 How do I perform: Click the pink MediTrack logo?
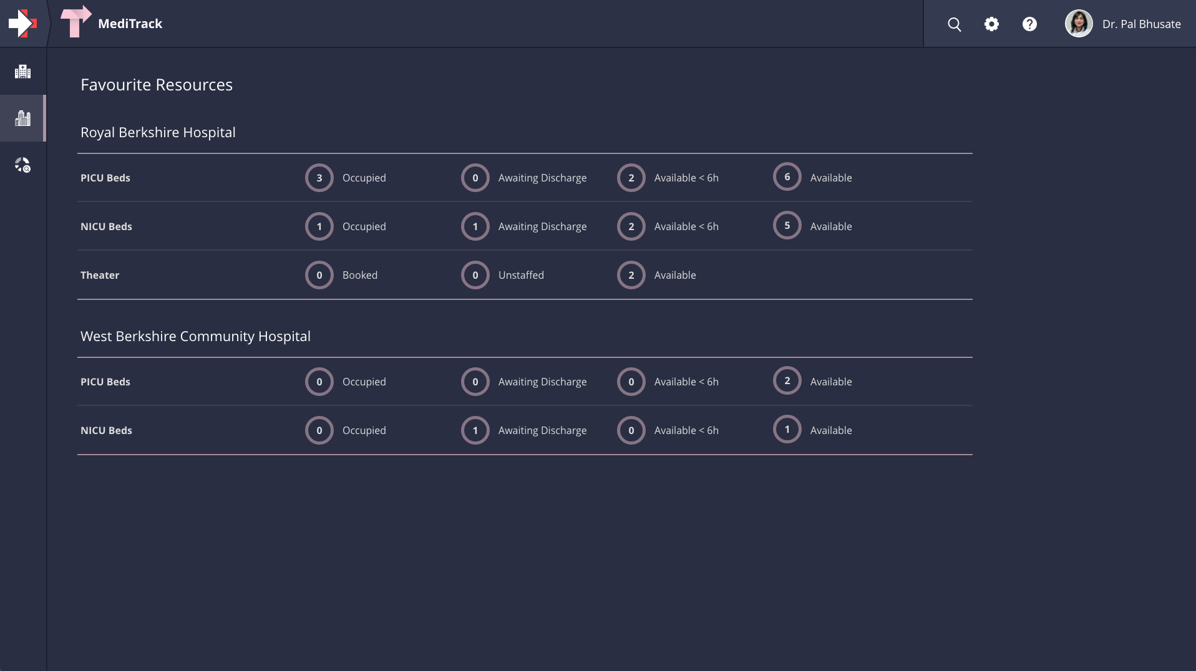coord(75,22)
